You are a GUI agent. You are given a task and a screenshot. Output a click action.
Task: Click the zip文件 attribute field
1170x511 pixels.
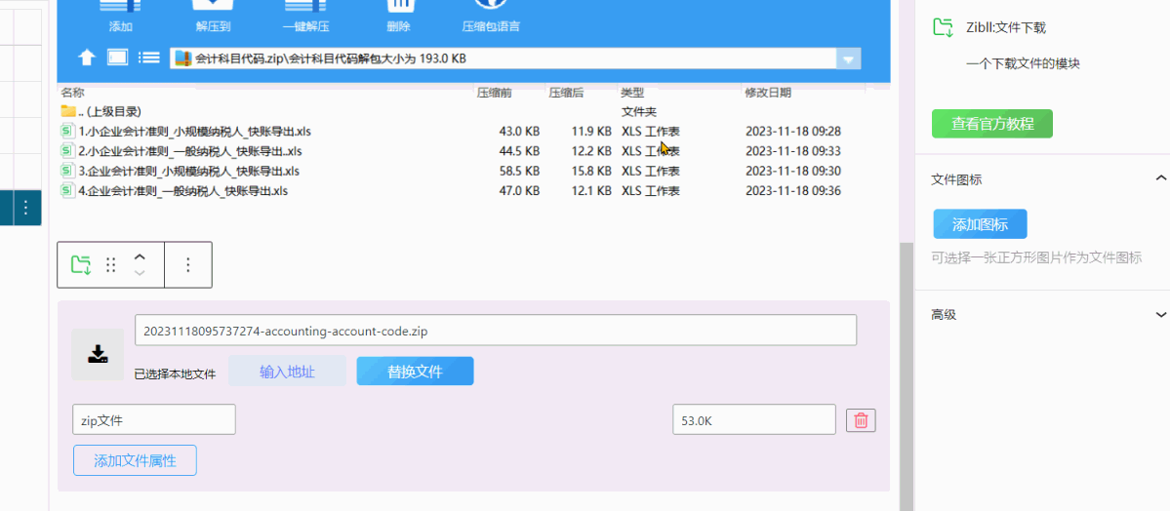click(x=154, y=420)
